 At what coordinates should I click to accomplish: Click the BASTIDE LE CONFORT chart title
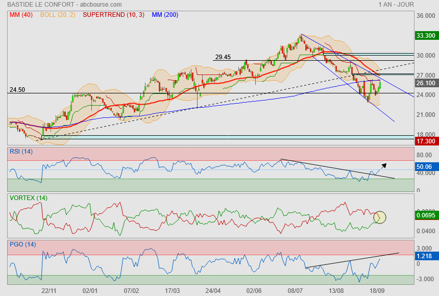pos(44,5)
